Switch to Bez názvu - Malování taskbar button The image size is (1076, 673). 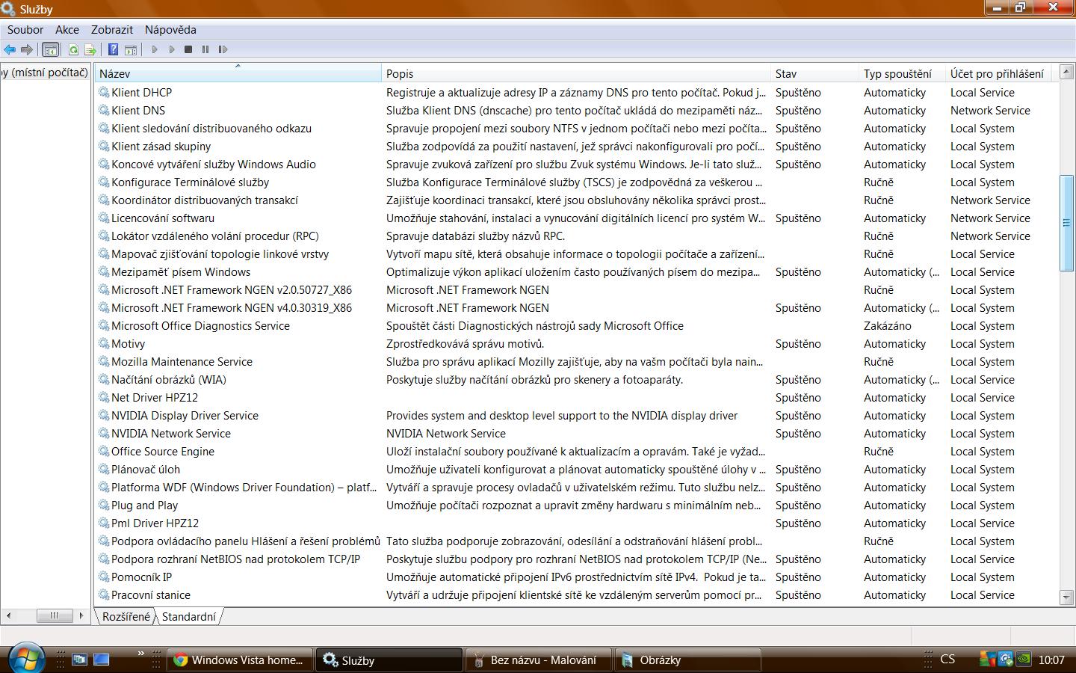[538, 660]
